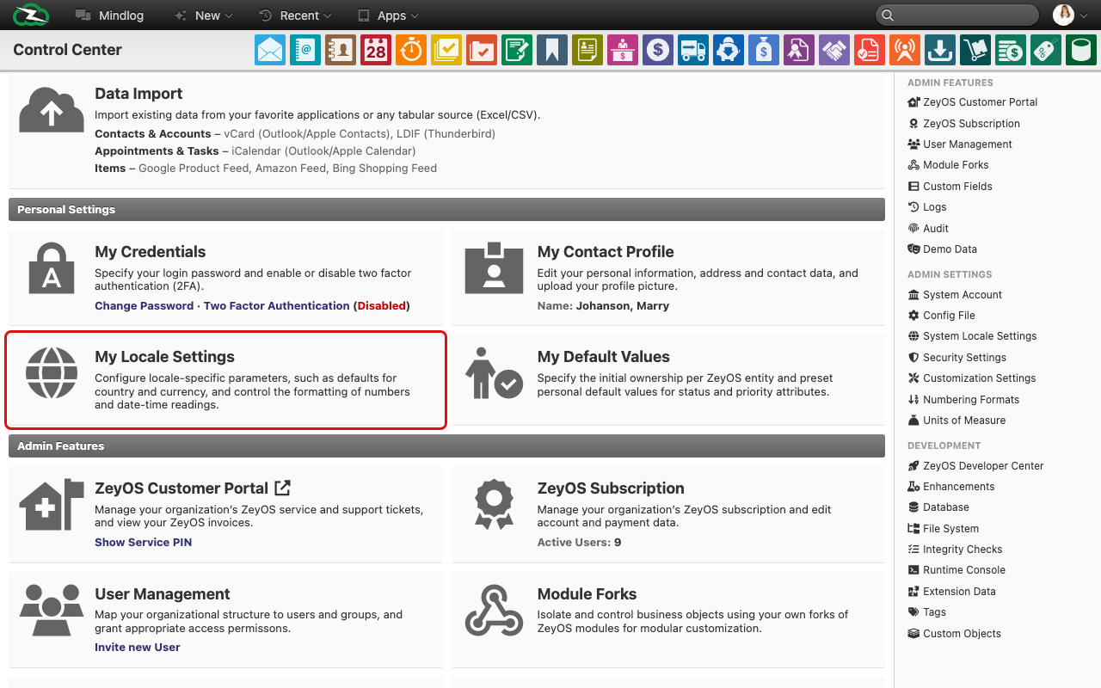Open the green price tag icon
1101x688 pixels.
coord(1046,50)
